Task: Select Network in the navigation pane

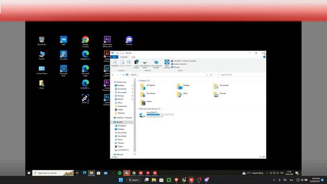Action: [119, 154]
